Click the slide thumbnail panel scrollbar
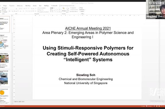The height and width of the screenshot is (109, 165). (12, 60)
